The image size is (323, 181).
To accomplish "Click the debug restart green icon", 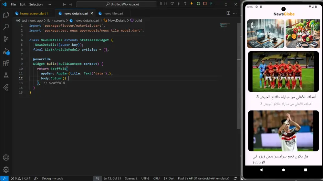I will (198, 4).
